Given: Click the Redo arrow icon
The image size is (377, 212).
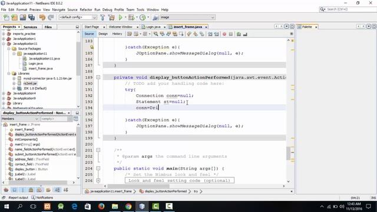Looking at the screenshot, I should [x=51, y=17].
